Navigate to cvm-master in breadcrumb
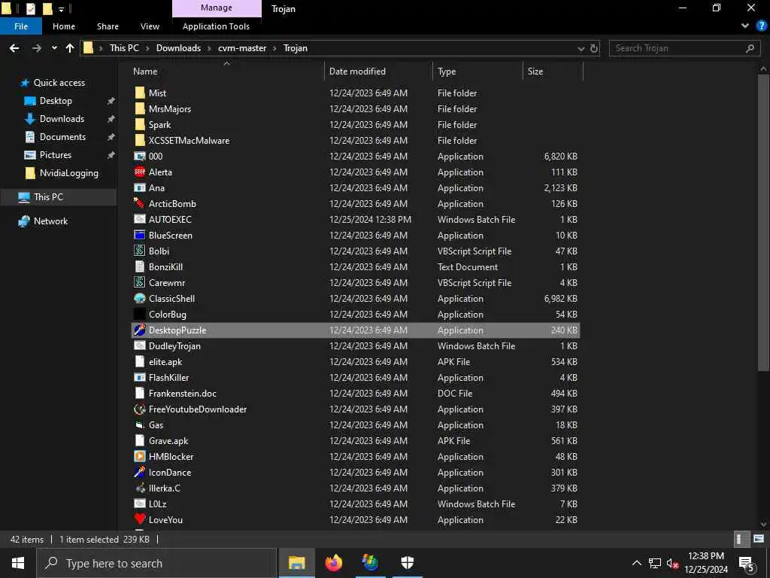Image resolution: width=770 pixels, height=578 pixels. click(x=242, y=48)
